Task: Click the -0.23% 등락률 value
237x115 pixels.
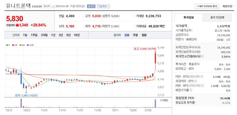Action: point(226,103)
